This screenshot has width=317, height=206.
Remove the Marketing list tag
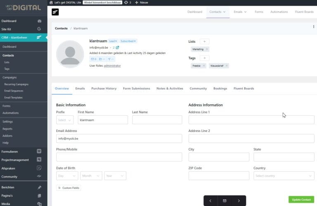click(x=207, y=49)
